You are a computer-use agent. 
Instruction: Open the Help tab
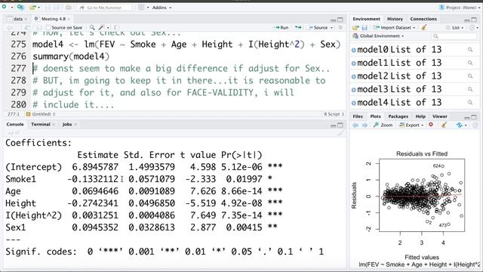(x=420, y=116)
